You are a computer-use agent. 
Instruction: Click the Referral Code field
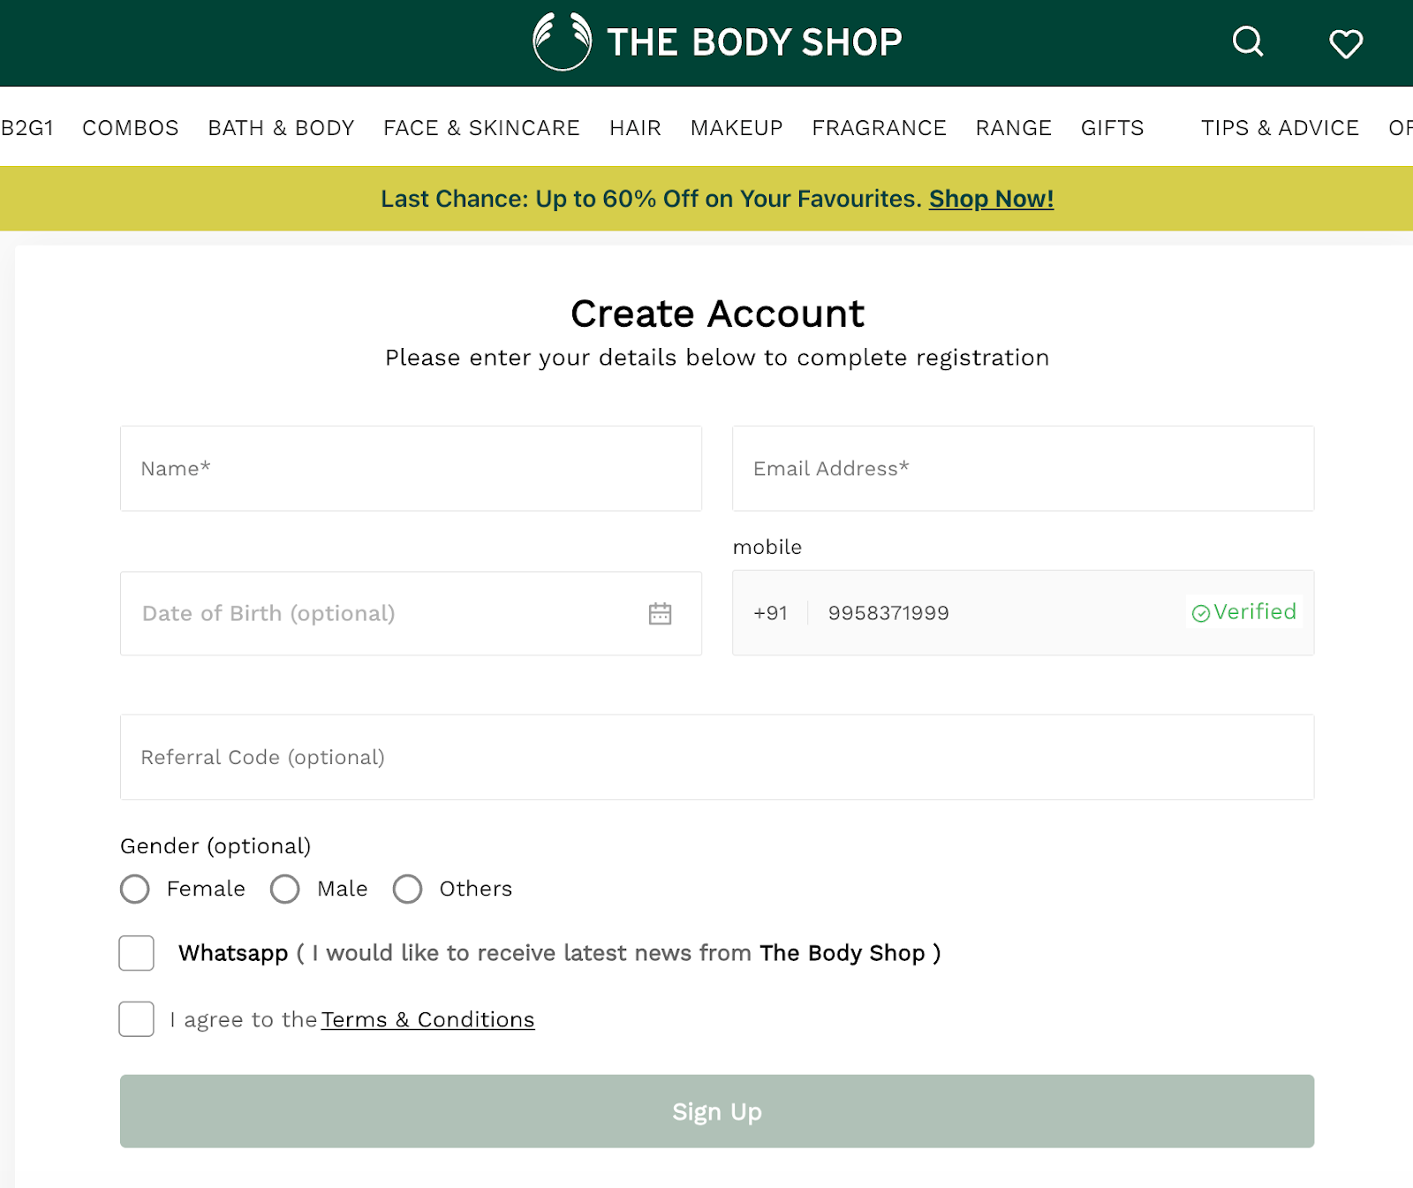click(x=715, y=757)
